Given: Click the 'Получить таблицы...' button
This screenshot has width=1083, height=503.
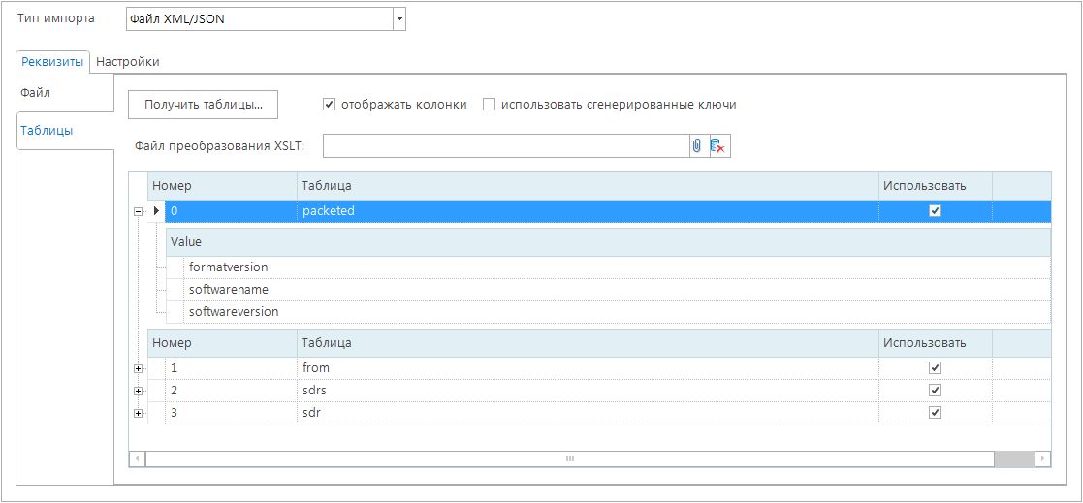Looking at the screenshot, I should pyautogui.click(x=204, y=105).
